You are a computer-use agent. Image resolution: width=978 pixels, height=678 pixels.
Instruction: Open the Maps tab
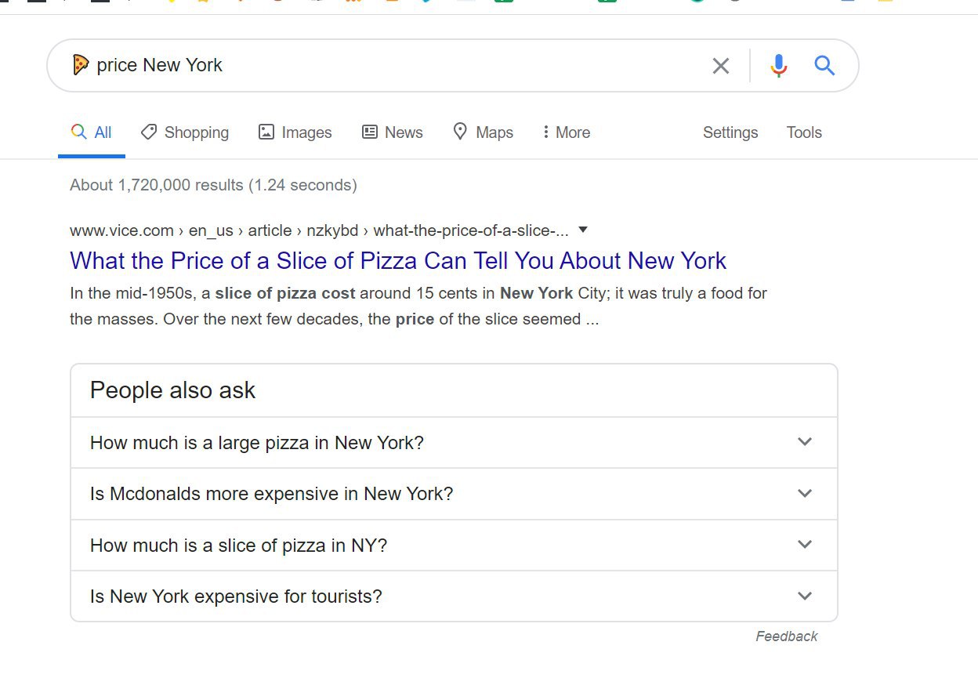(x=484, y=132)
